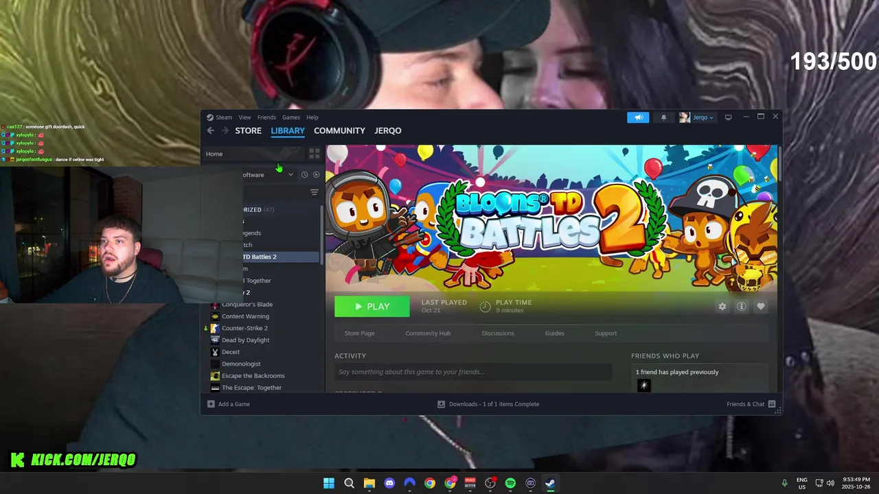The width and height of the screenshot is (879, 494).
Task: Open the Store Page link
Action: click(x=359, y=333)
